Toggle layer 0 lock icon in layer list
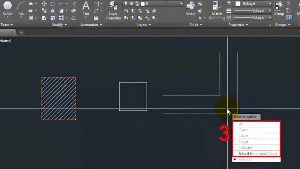 click(x=137, y=4)
